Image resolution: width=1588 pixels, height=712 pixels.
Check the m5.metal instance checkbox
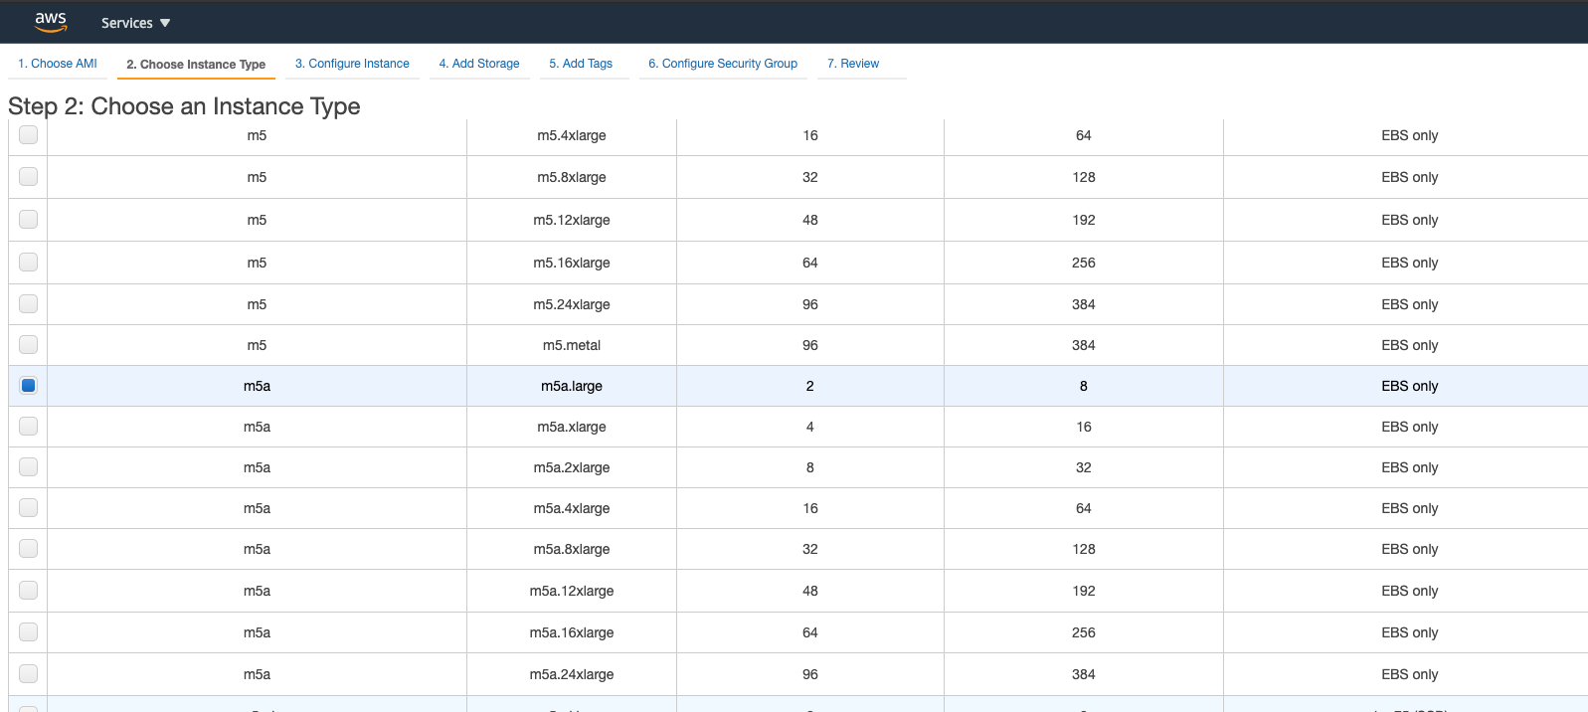[x=29, y=344]
